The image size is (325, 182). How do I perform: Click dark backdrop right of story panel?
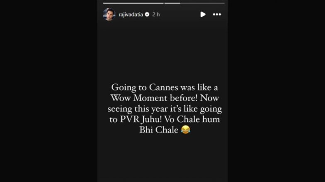coord(276,91)
